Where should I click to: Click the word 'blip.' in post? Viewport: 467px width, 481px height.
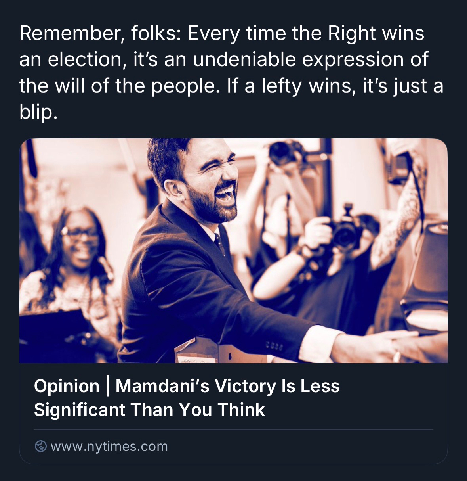click(x=38, y=113)
